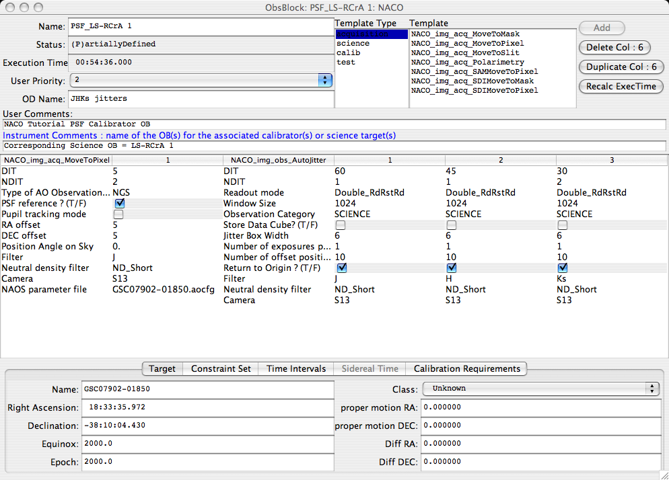The image size is (669, 480).
Task: Click the H filter value
Action: [448, 278]
